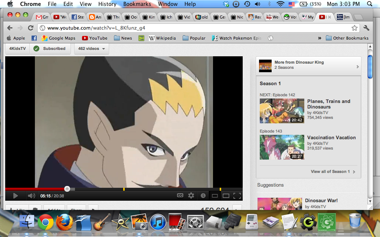The height and width of the screenshot is (237, 380).
Task: Open the Facebook bookmark icon
Action: 34,38
